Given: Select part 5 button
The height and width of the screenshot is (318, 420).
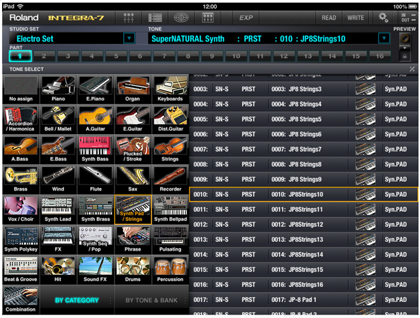Looking at the screenshot, I should pos(116,56).
